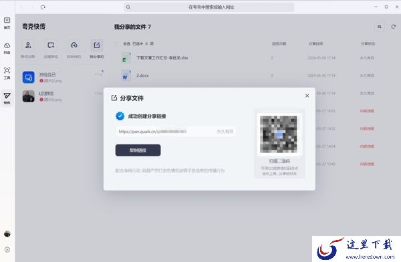This screenshot has height=262, width=401.
Task: Close the 分享文件 dialog
Action: click(307, 96)
